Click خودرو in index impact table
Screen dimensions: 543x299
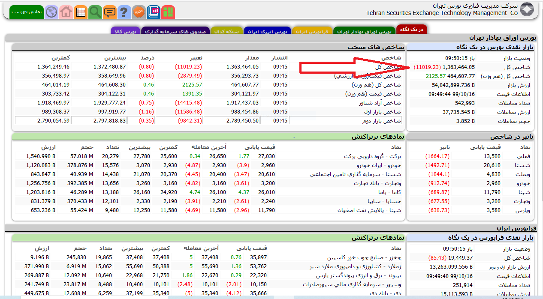pos(523,183)
